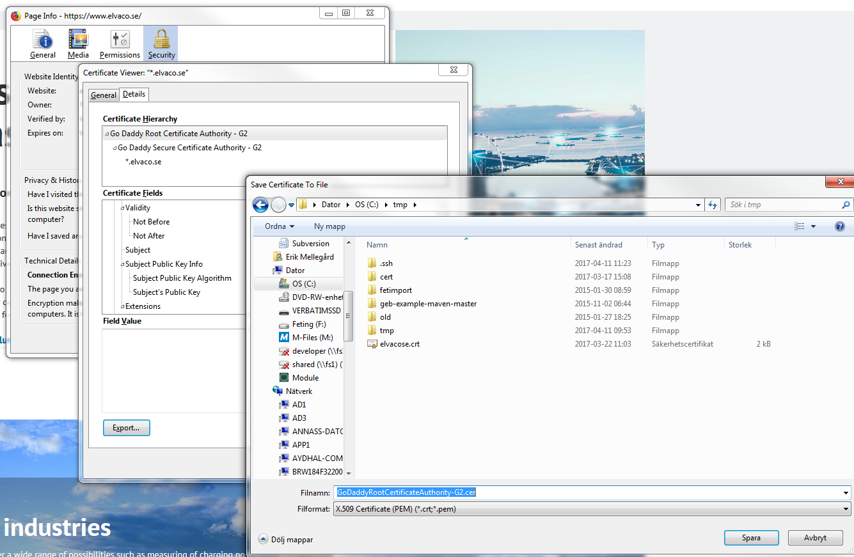Open the help question mark icon

pos(840,226)
